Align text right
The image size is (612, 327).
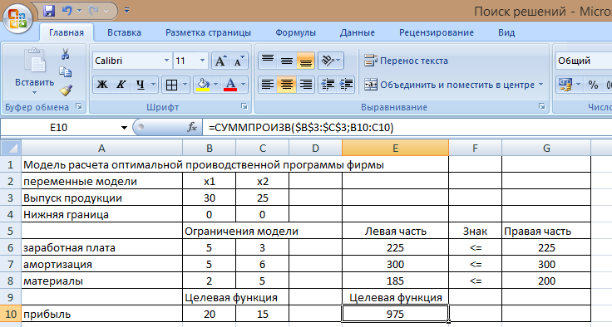click(306, 85)
